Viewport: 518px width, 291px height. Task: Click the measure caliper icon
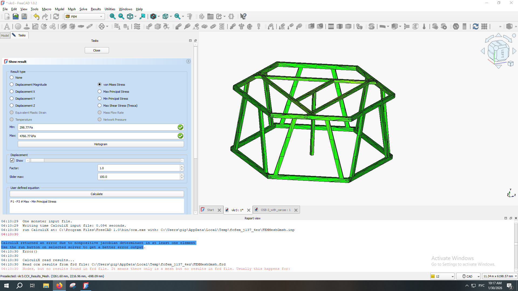(x=190, y=17)
